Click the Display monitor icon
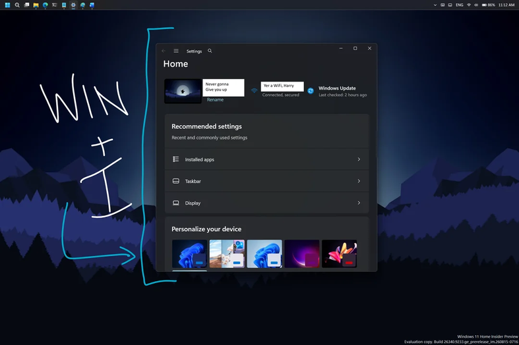 176,203
